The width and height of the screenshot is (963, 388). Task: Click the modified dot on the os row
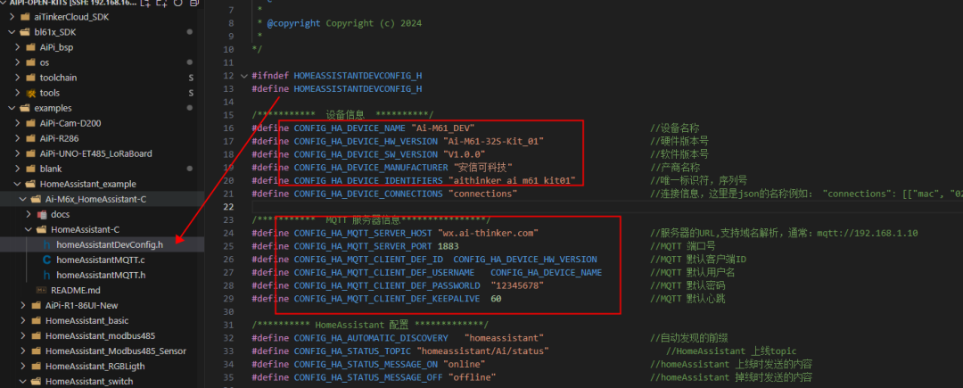pyautogui.click(x=190, y=62)
